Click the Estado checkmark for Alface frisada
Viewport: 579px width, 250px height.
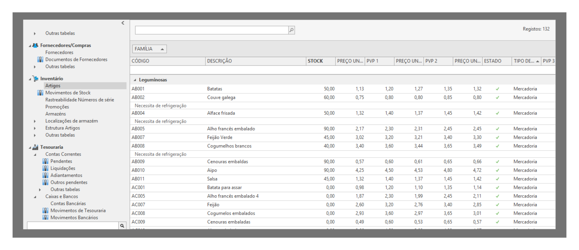(x=497, y=113)
